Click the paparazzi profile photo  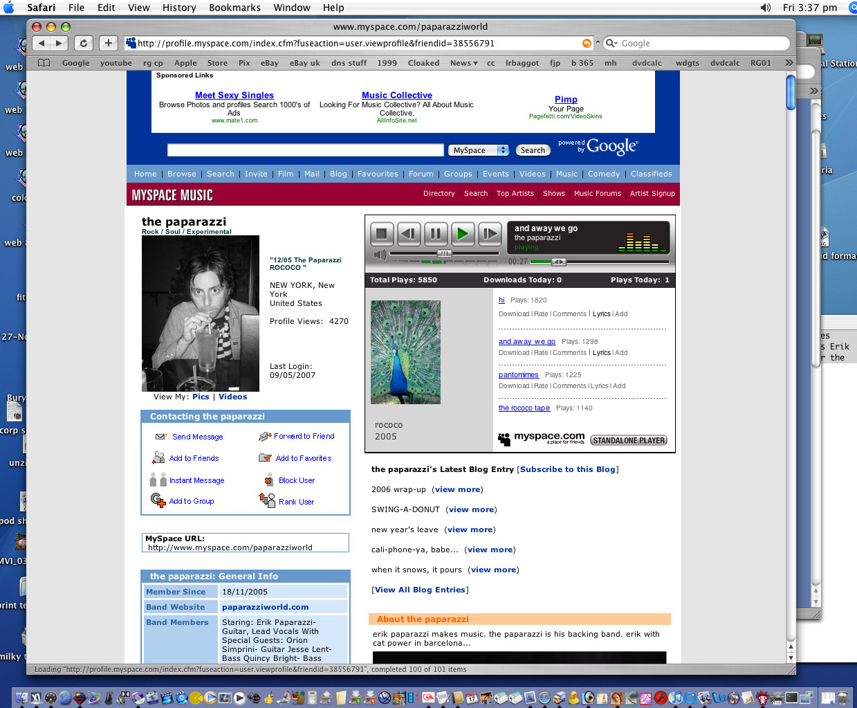[x=201, y=314]
